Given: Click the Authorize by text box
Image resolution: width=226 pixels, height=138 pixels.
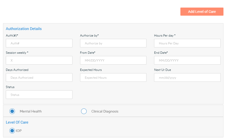Looking at the screenshot, I should tap(113, 43).
